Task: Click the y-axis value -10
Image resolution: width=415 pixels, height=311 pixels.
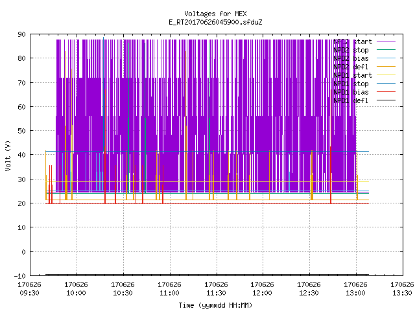Action: click(x=20, y=276)
